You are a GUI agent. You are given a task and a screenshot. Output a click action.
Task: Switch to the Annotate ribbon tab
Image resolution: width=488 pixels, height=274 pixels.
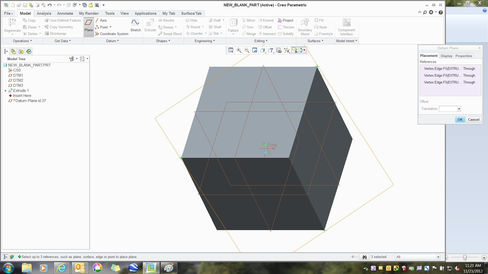coord(65,13)
